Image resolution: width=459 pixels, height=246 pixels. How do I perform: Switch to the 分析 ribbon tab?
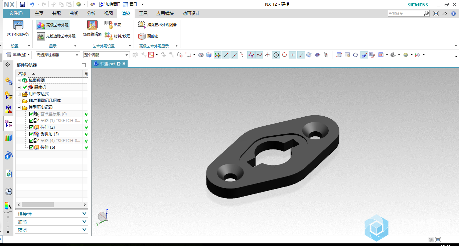coord(91,13)
